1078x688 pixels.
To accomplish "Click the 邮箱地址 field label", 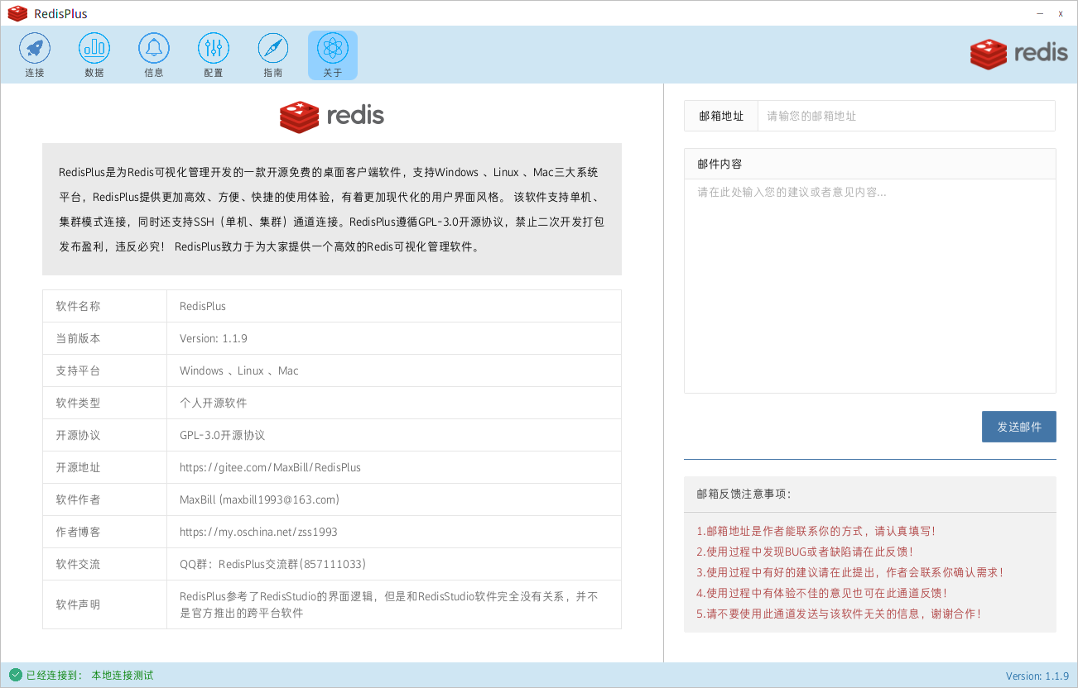I will 721,116.
